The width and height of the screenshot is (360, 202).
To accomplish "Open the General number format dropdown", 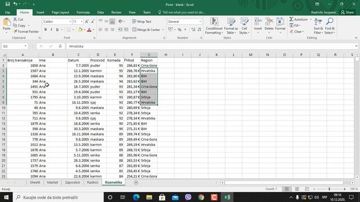I will pyautogui.click(x=200, y=21).
